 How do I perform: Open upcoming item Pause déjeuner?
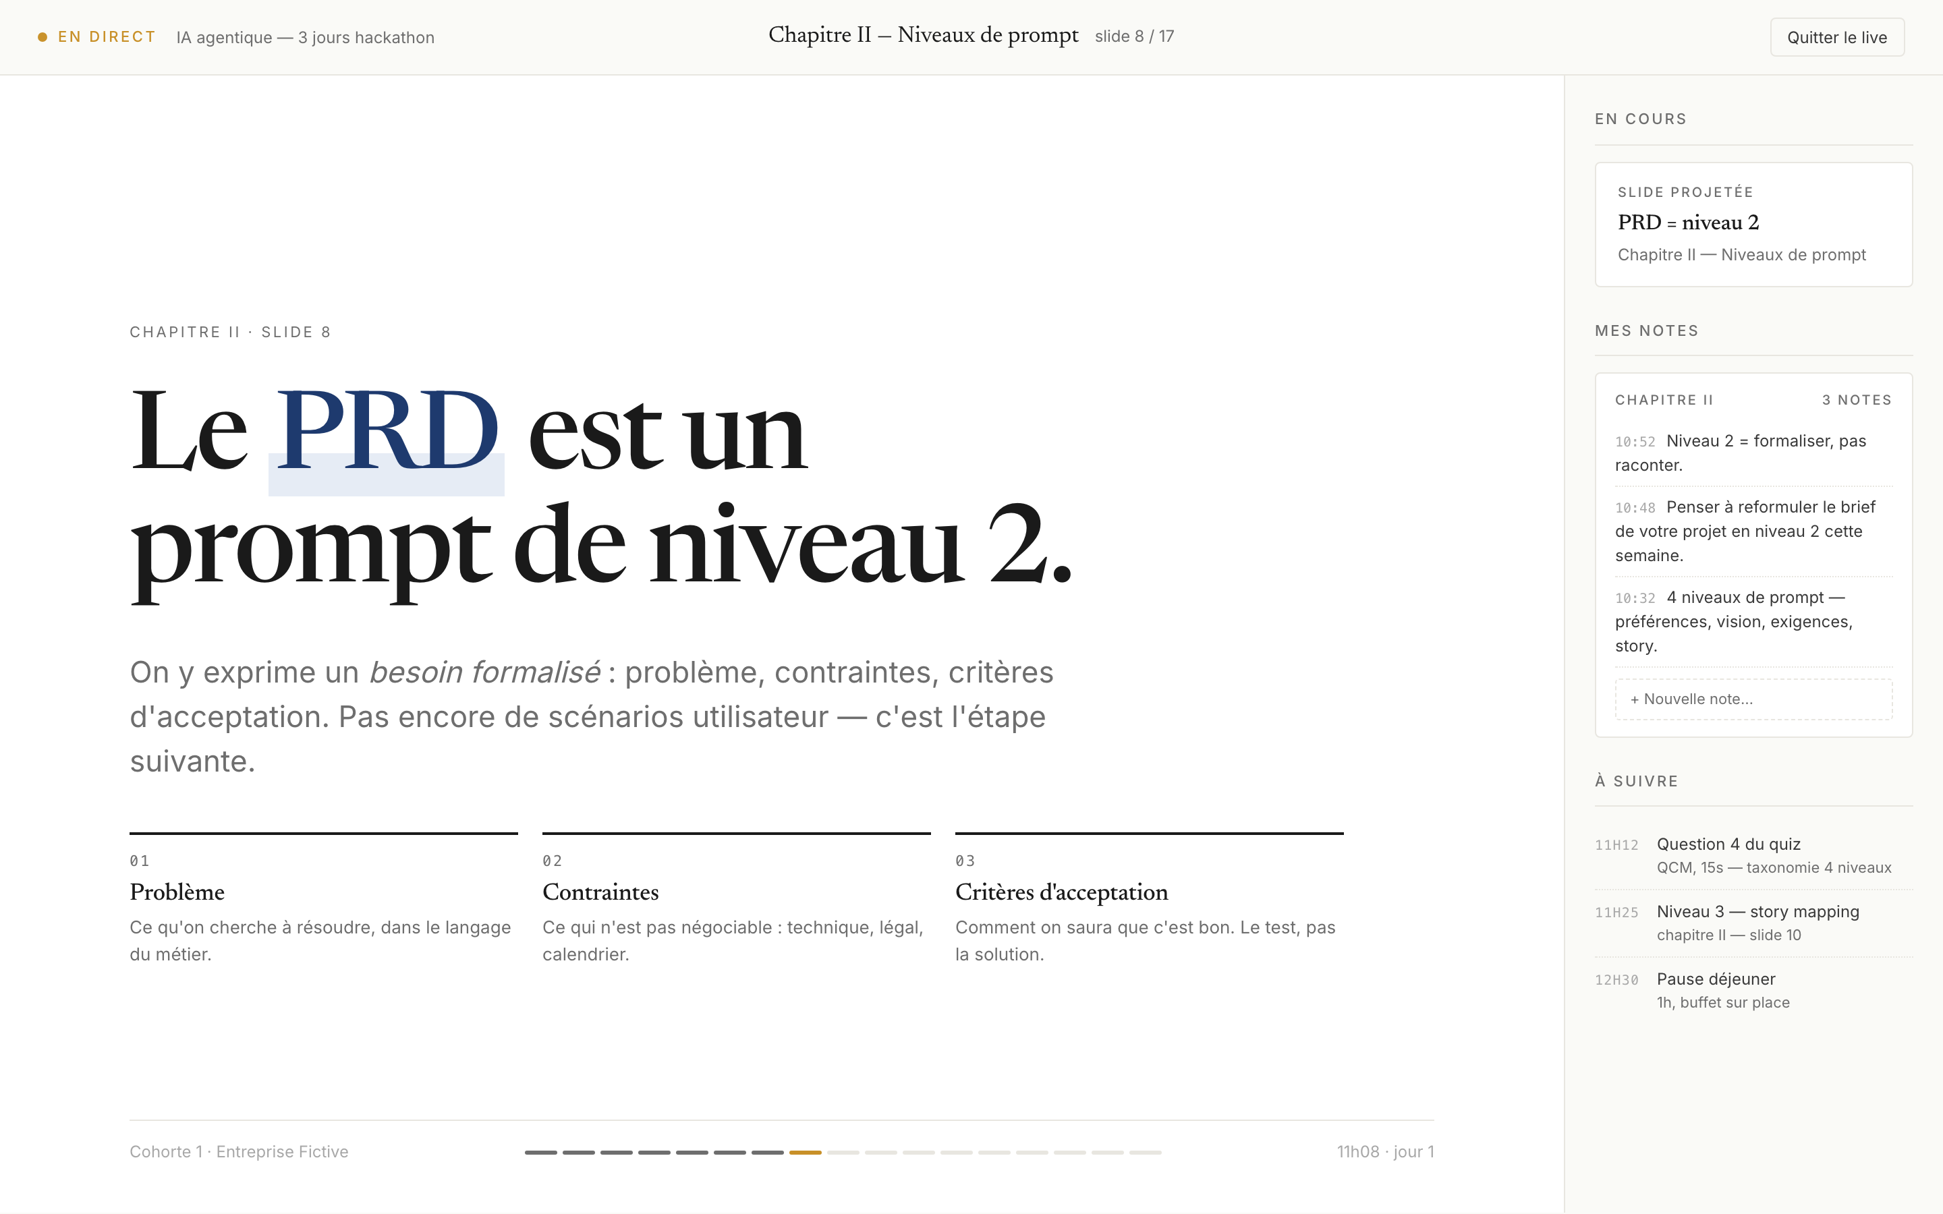coord(1753,989)
